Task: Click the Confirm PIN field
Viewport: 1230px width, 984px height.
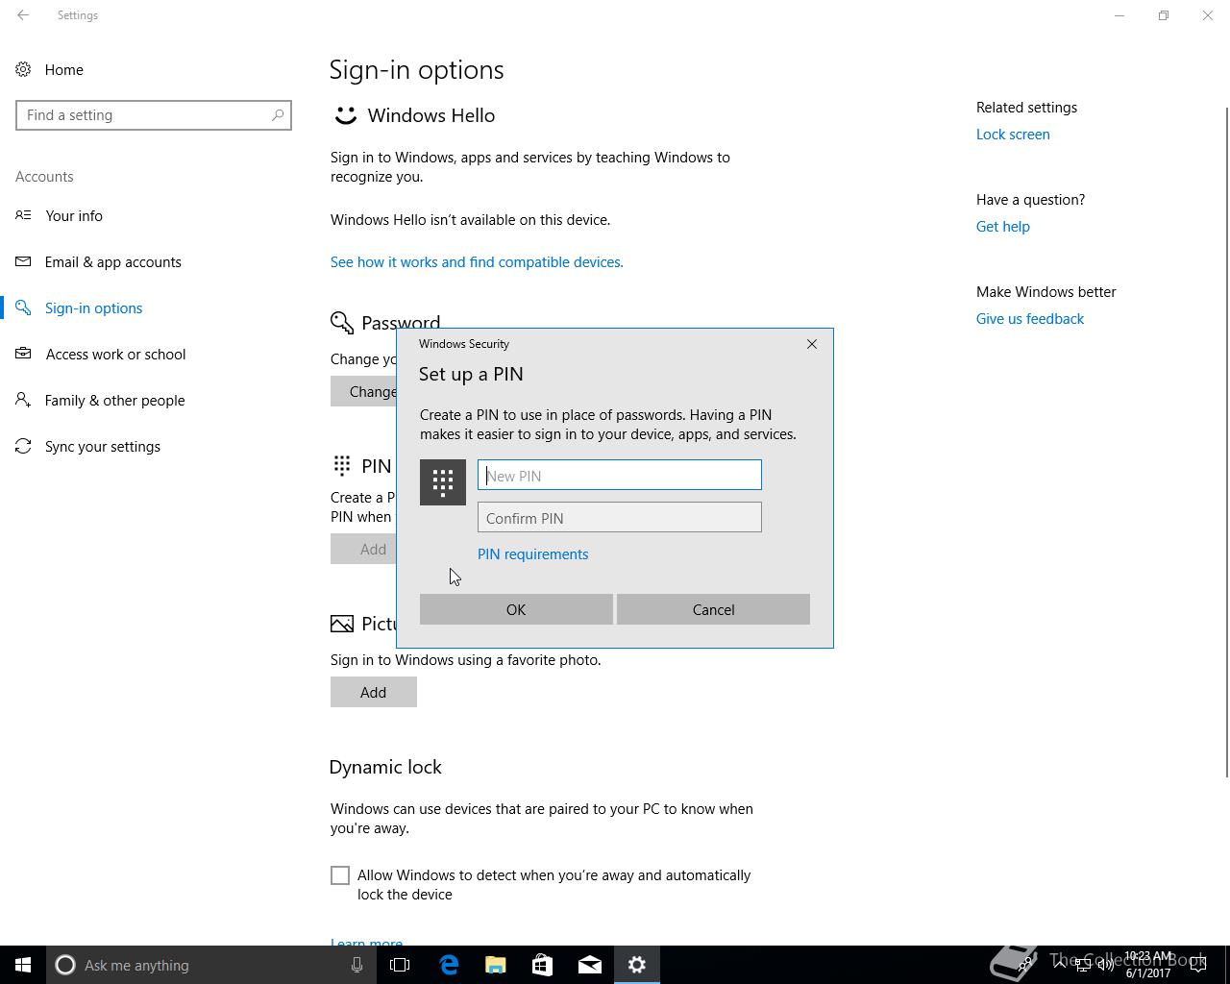Action: 620,517
